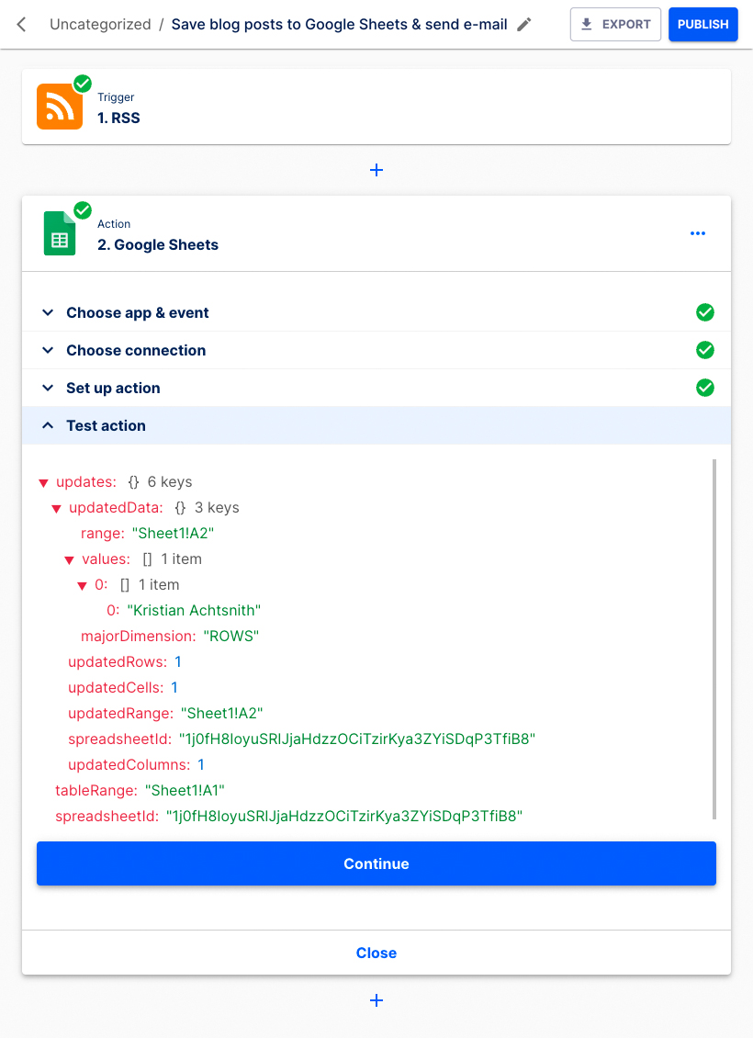Screen dimensions: 753x1038
Task: Click the Publish button
Action: [x=702, y=24]
